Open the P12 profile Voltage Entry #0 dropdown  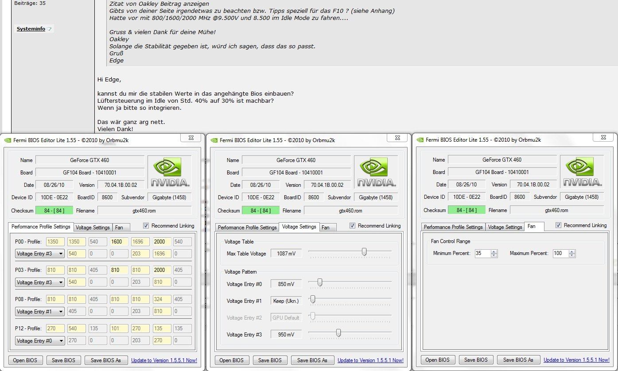click(x=40, y=341)
